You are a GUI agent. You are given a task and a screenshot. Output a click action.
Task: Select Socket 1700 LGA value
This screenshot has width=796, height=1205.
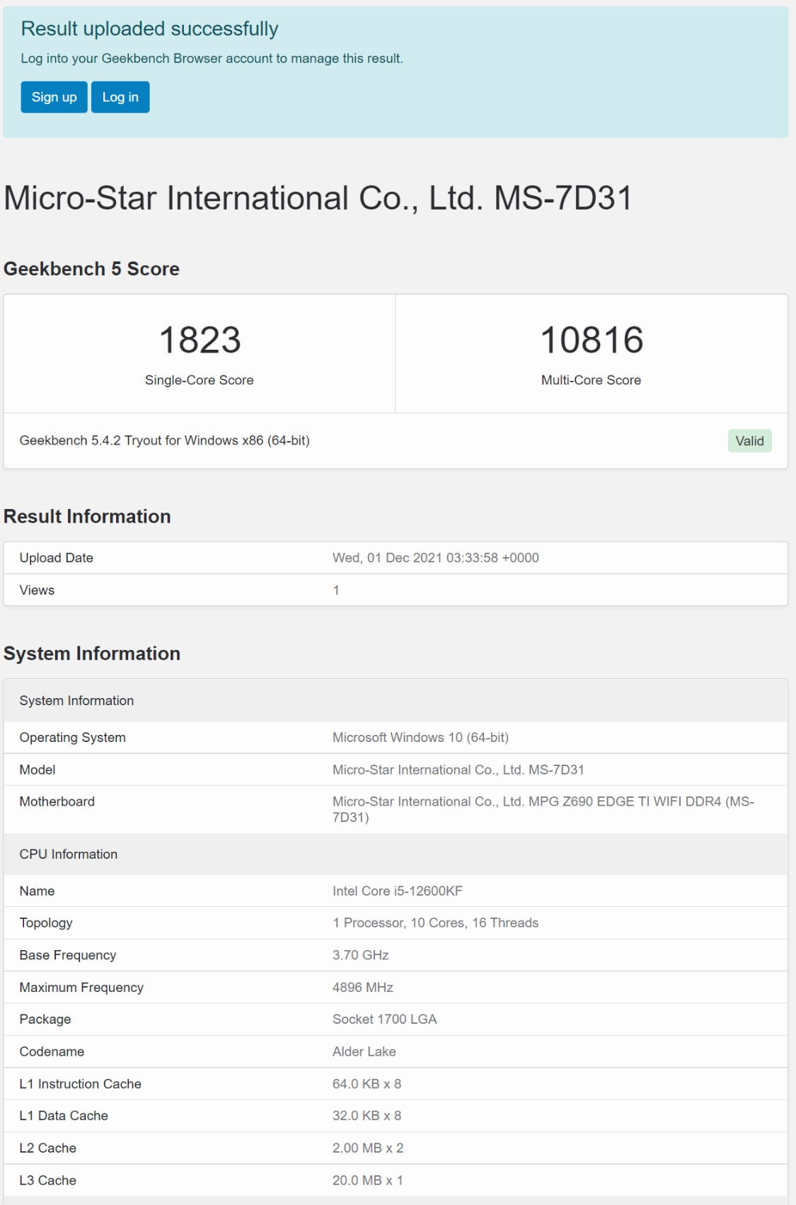(x=385, y=1020)
